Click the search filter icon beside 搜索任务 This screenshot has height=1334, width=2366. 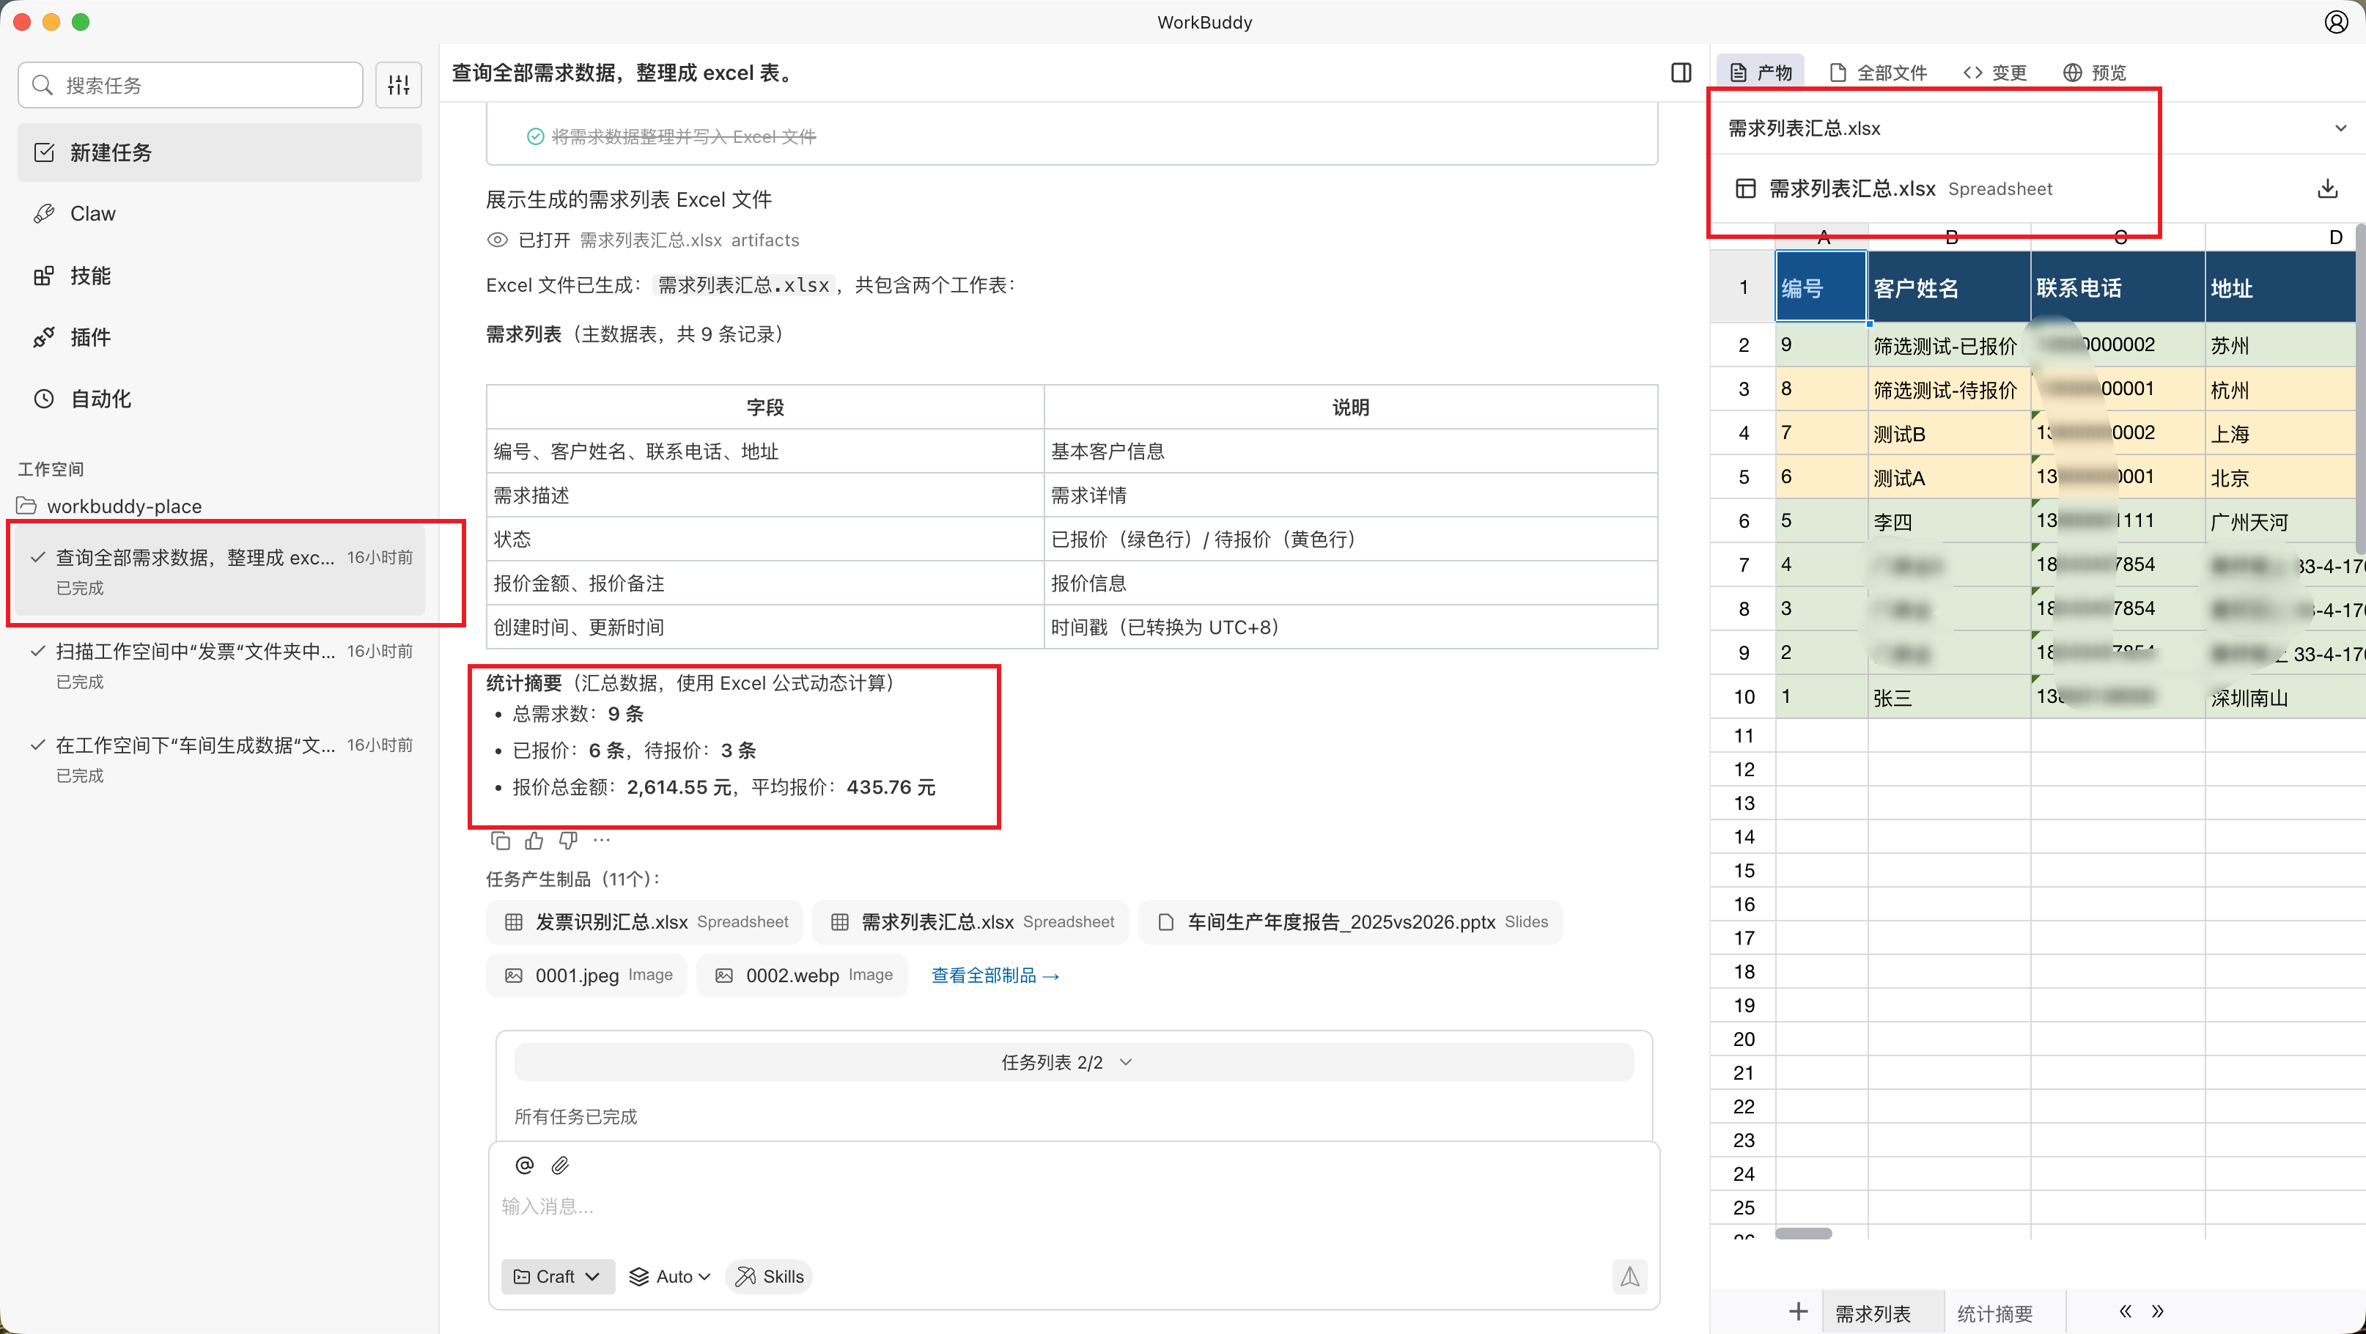click(x=398, y=84)
